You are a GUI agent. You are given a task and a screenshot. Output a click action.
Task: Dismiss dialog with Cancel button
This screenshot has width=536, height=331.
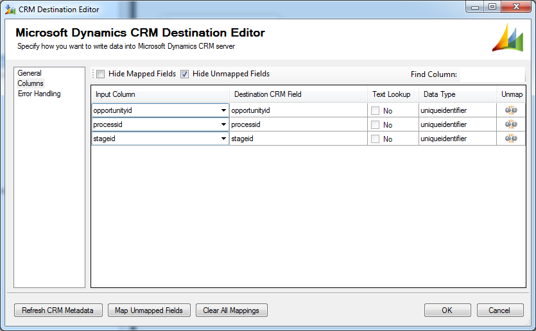coord(500,310)
